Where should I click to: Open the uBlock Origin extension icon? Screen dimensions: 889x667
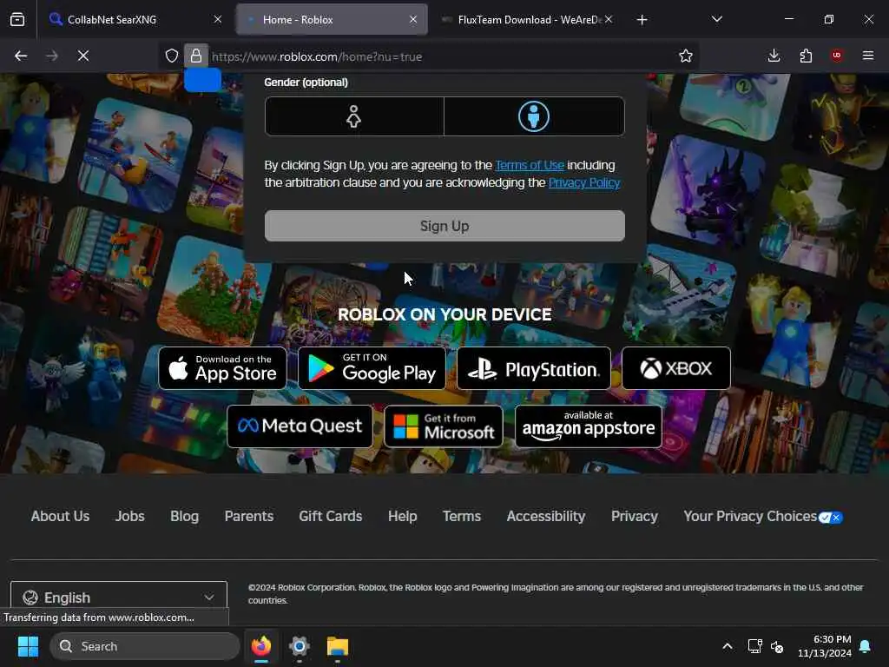point(837,56)
